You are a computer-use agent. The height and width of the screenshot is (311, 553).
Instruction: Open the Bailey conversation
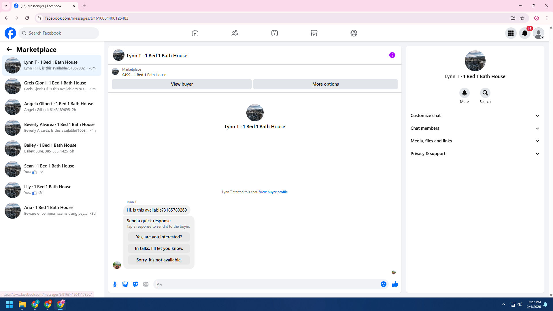pyautogui.click(x=52, y=148)
